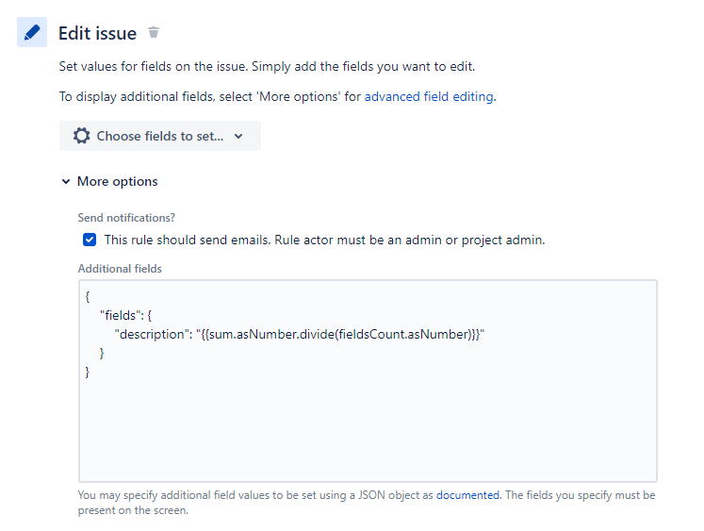Click the gear icon on Choose fields button
Viewport: 704px width, 531px height.
[82, 136]
